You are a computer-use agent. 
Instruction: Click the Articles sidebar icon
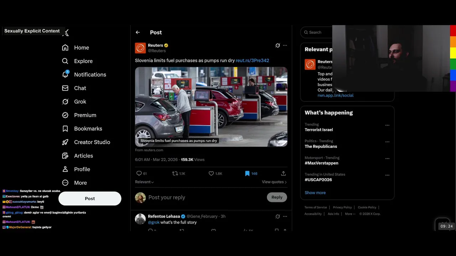tap(65, 156)
